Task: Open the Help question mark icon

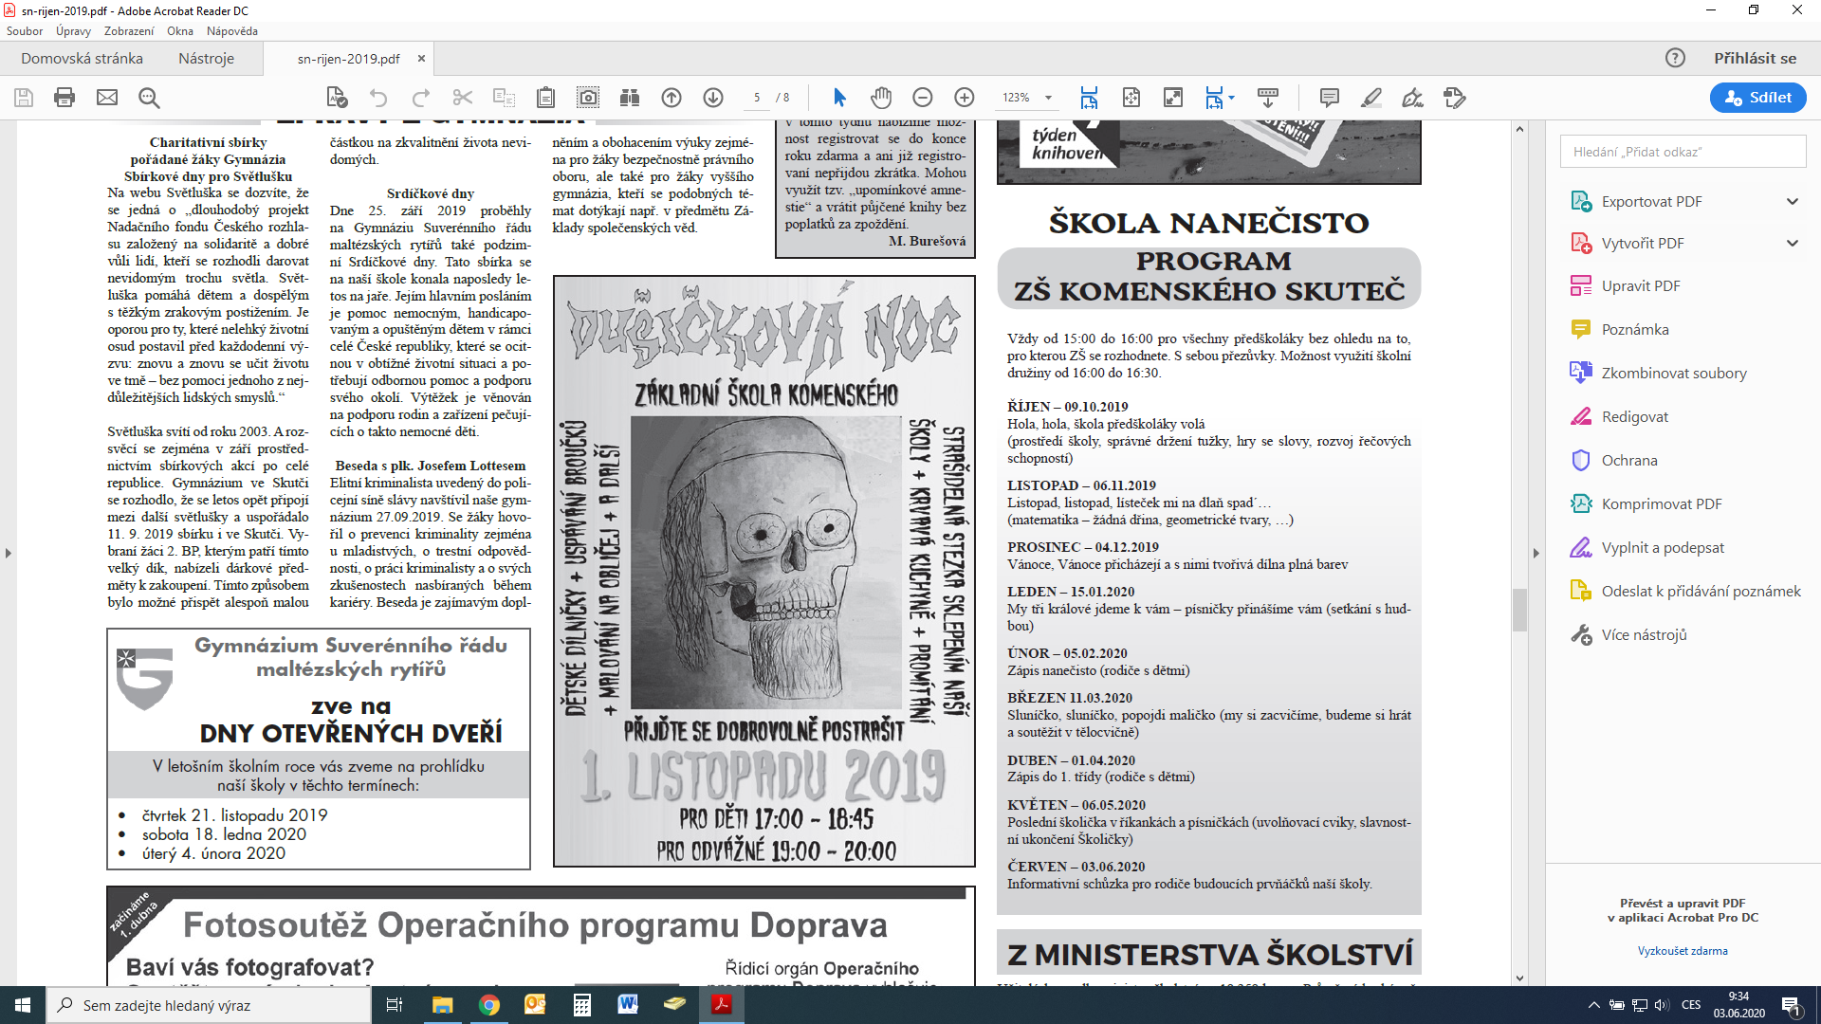Action: (1676, 58)
